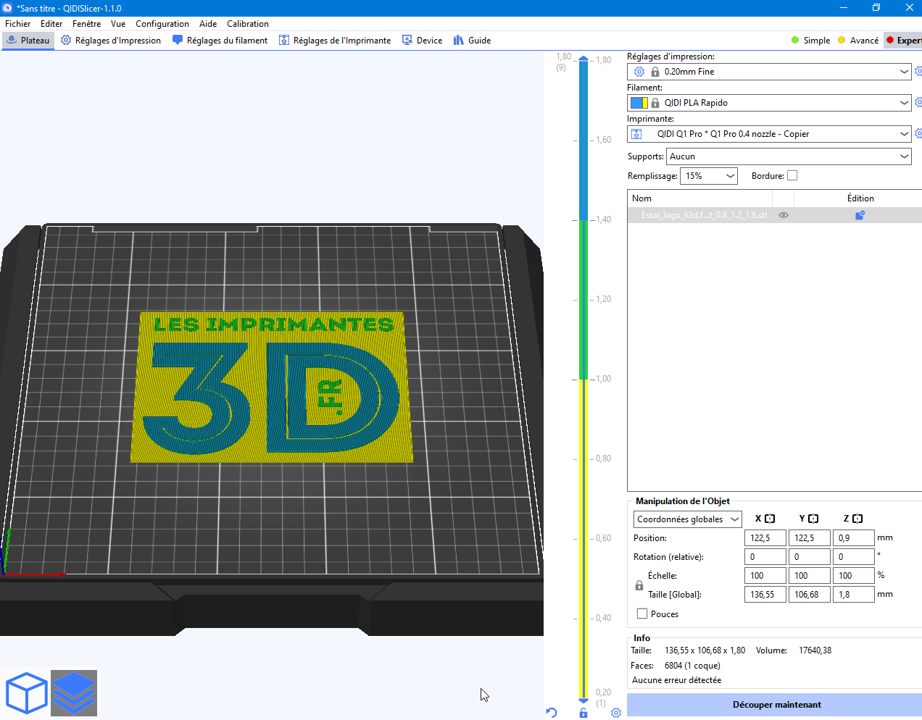This screenshot has width=922, height=720.
Task: Open the Supports dropdown set to Aucun
Action: (789, 156)
